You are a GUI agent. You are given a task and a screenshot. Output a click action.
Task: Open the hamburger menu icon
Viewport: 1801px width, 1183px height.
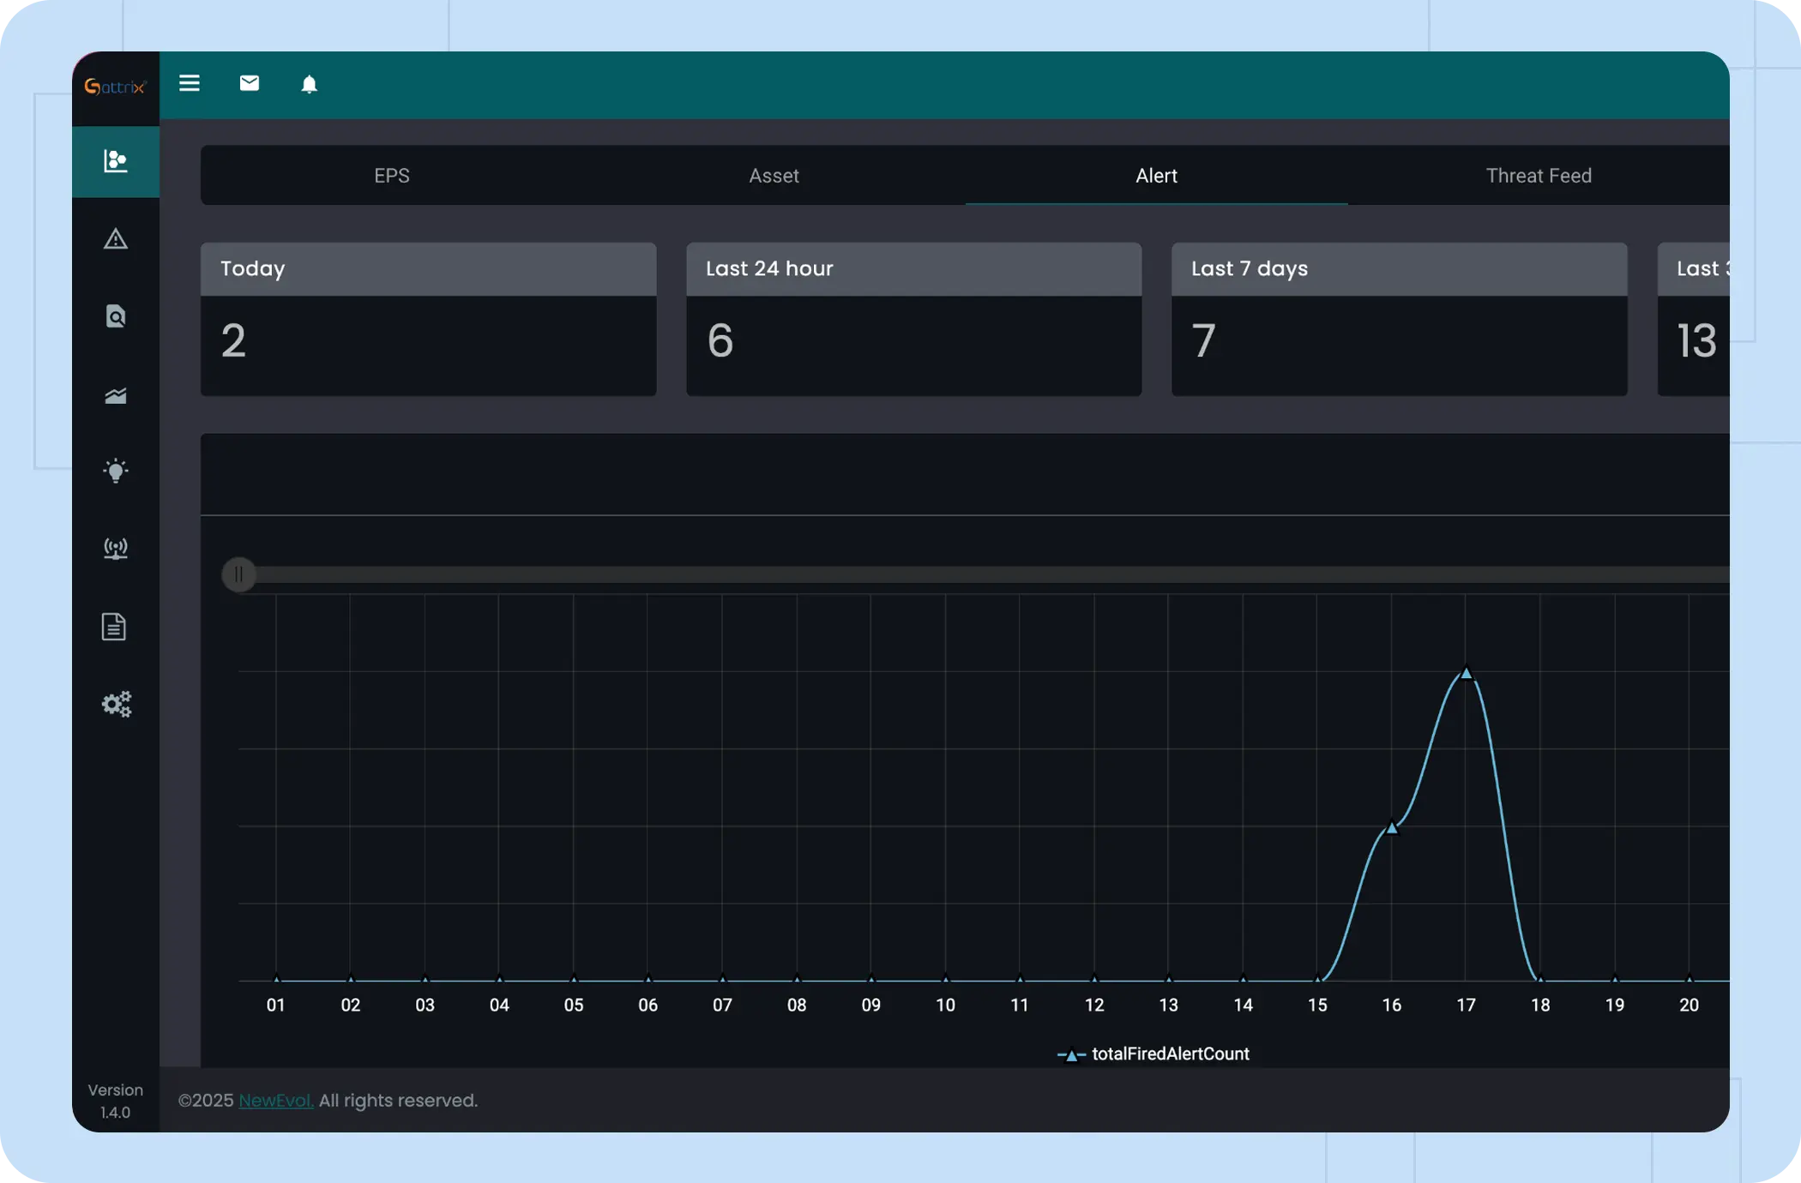pos(190,83)
